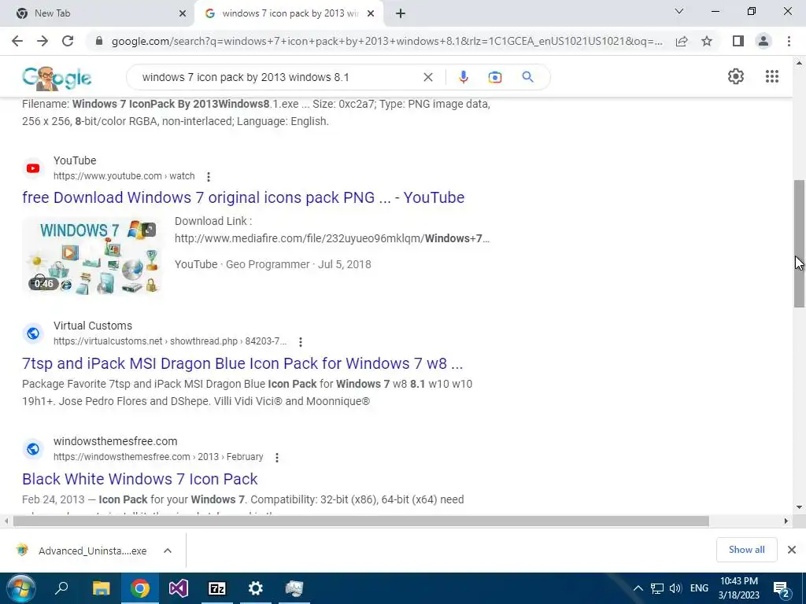Click the vertical scrollbar thumb
Image resolution: width=806 pixels, height=604 pixels.
(799, 244)
